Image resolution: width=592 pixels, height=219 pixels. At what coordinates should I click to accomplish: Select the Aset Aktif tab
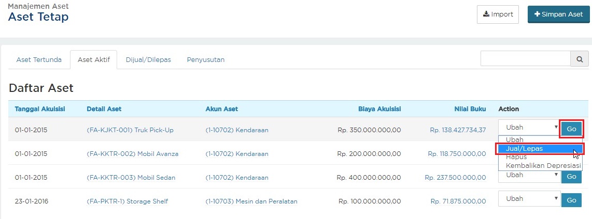point(93,60)
